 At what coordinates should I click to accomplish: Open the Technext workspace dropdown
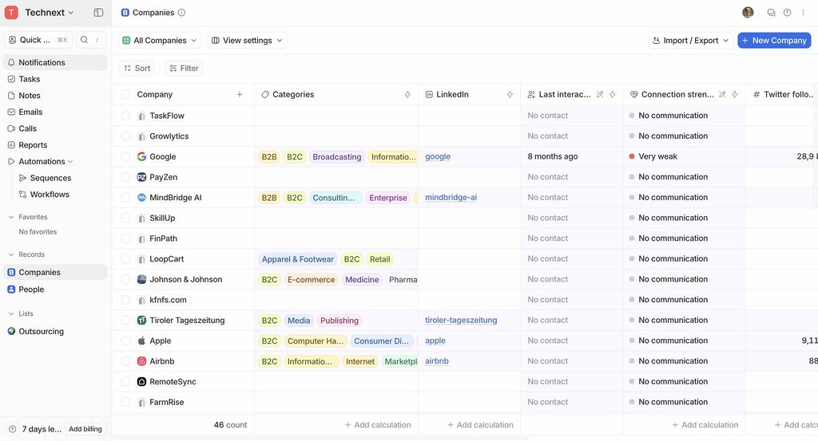(x=50, y=13)
